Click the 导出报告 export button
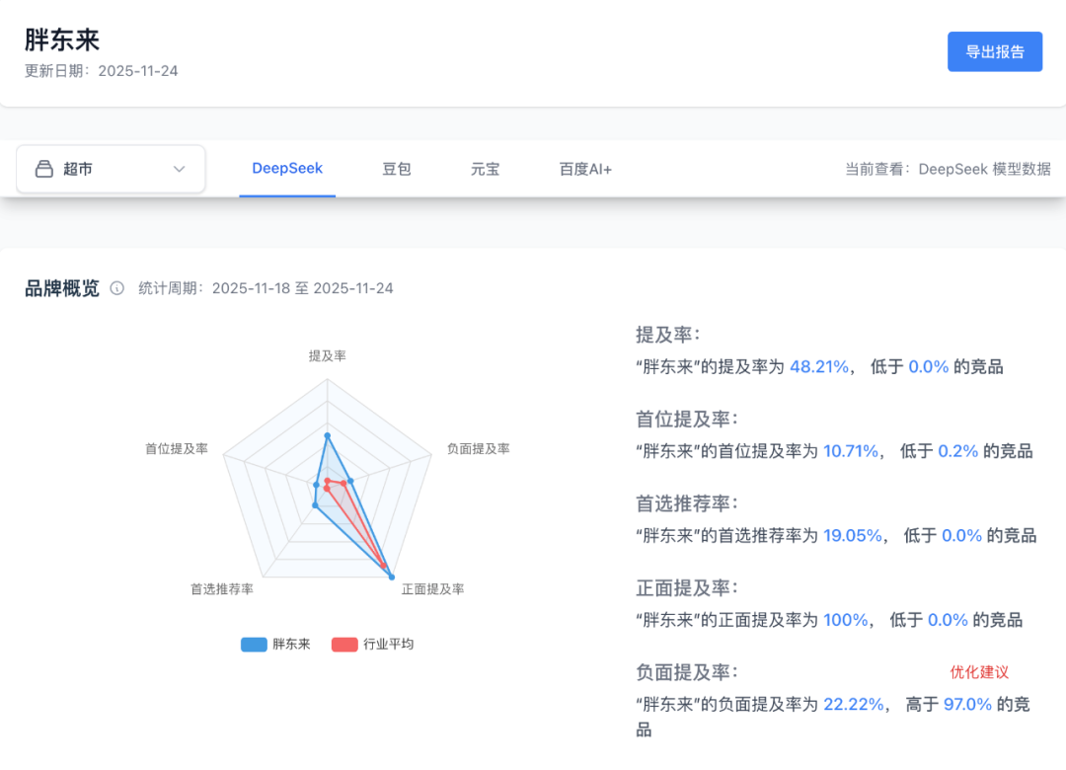1066x770 pixels. point(995,51)
